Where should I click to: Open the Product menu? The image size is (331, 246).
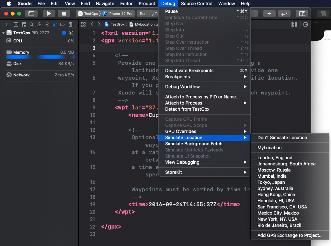(147, 4)
